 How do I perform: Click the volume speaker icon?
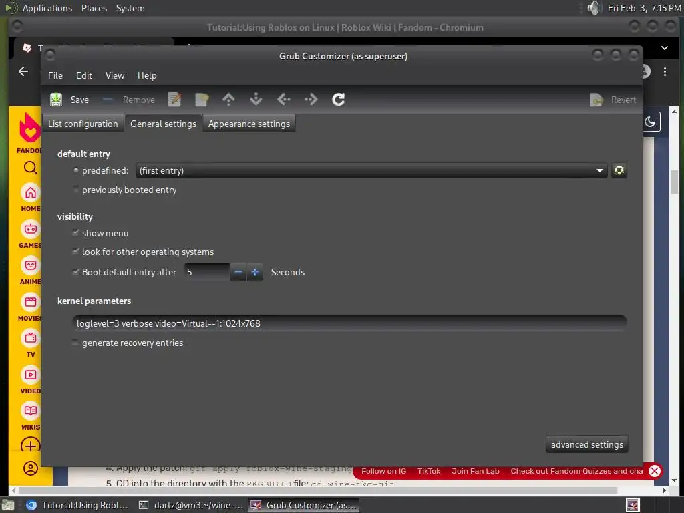pyautogui.click(x=594, y=8)
